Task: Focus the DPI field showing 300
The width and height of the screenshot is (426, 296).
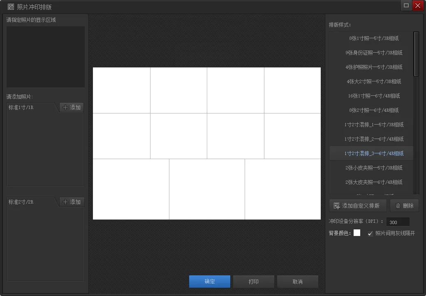Action: [398, 222]
